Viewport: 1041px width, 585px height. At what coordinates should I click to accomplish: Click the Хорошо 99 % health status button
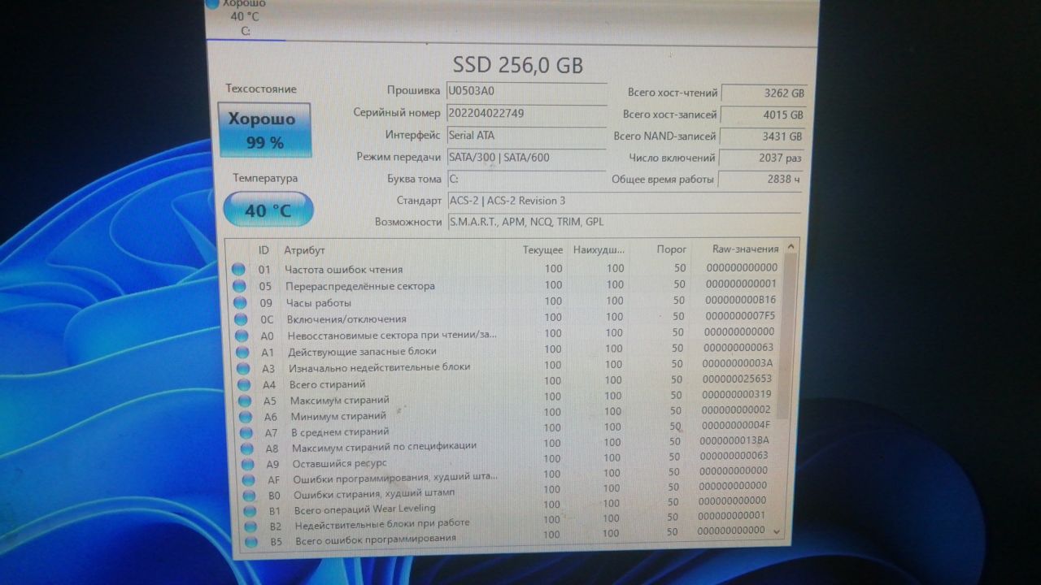click(265, 130)
